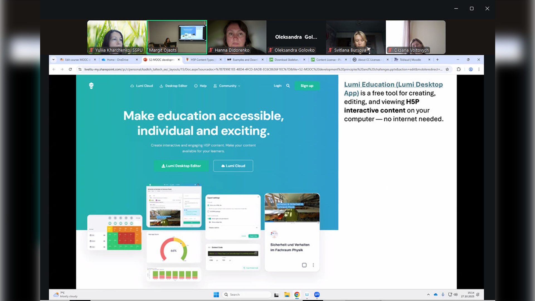The width and height of the screenshot is (535, 301).
Task: Open File Explorer in the taskbar
Action: (x=287, y=295)
